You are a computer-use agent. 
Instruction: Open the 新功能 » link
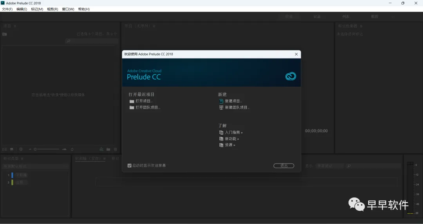pos(232,139)
